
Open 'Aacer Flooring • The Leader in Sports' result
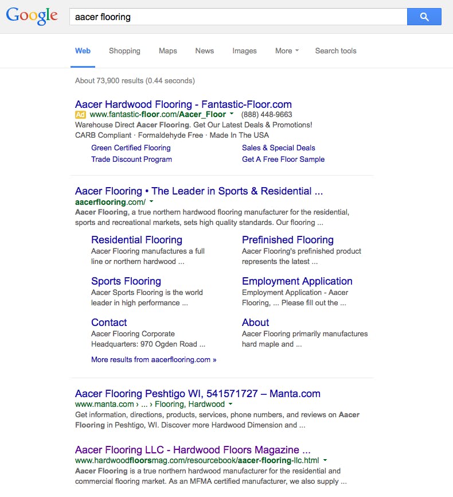199,191
